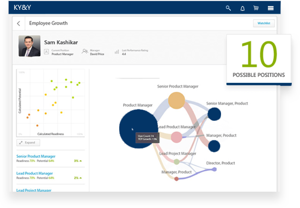
Task: Select the pink Lead Product Manager node
Action: (176, 137)
